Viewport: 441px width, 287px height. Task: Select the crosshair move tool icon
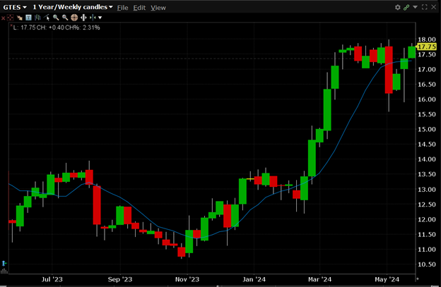10,18
